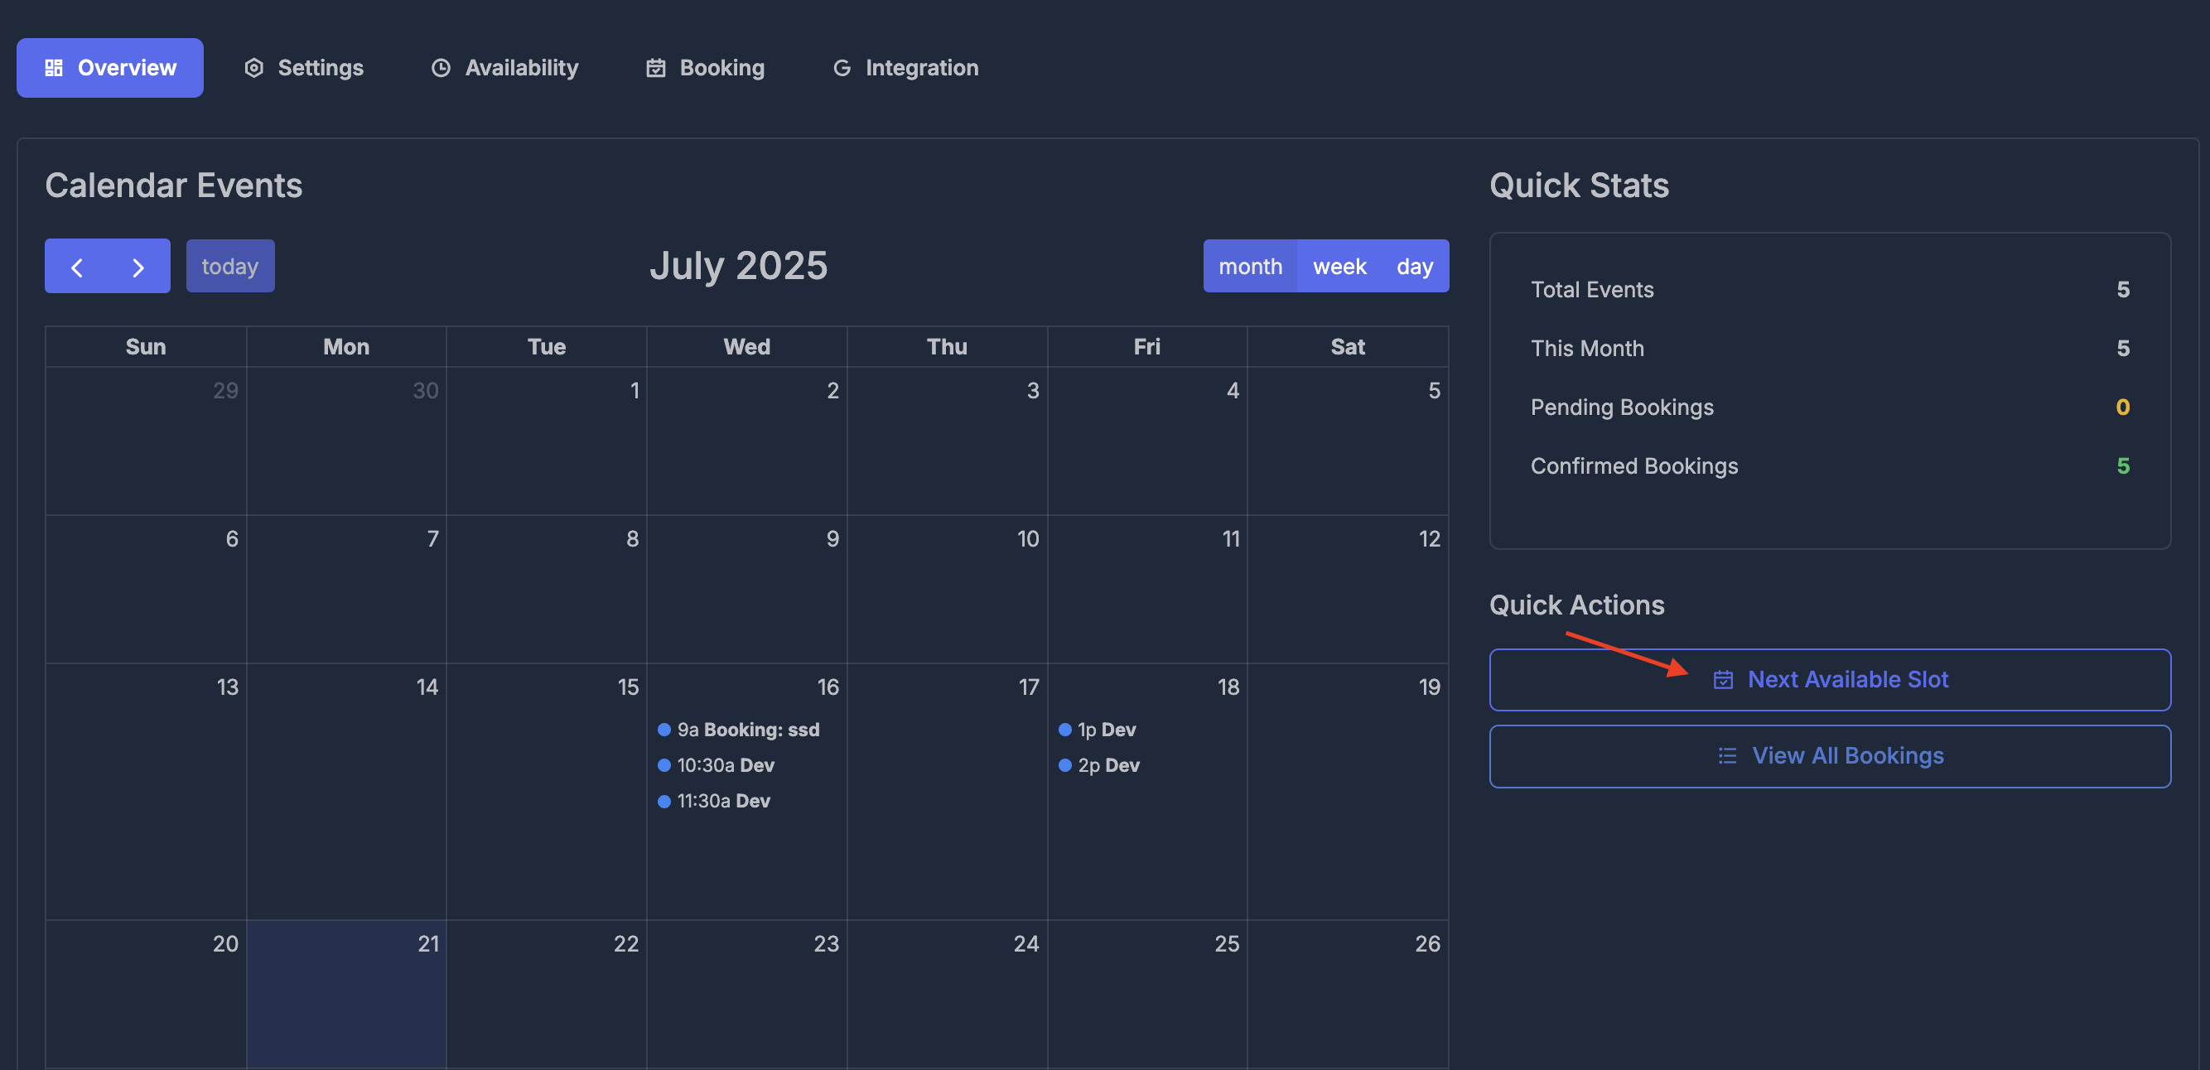2210x1070 pixels.
Task: Click the yellow 0 pending count
Action: (2122, 407)
